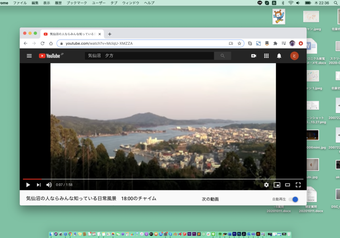
Task: Click the red video progress bar
Action: tap(32, 179)
